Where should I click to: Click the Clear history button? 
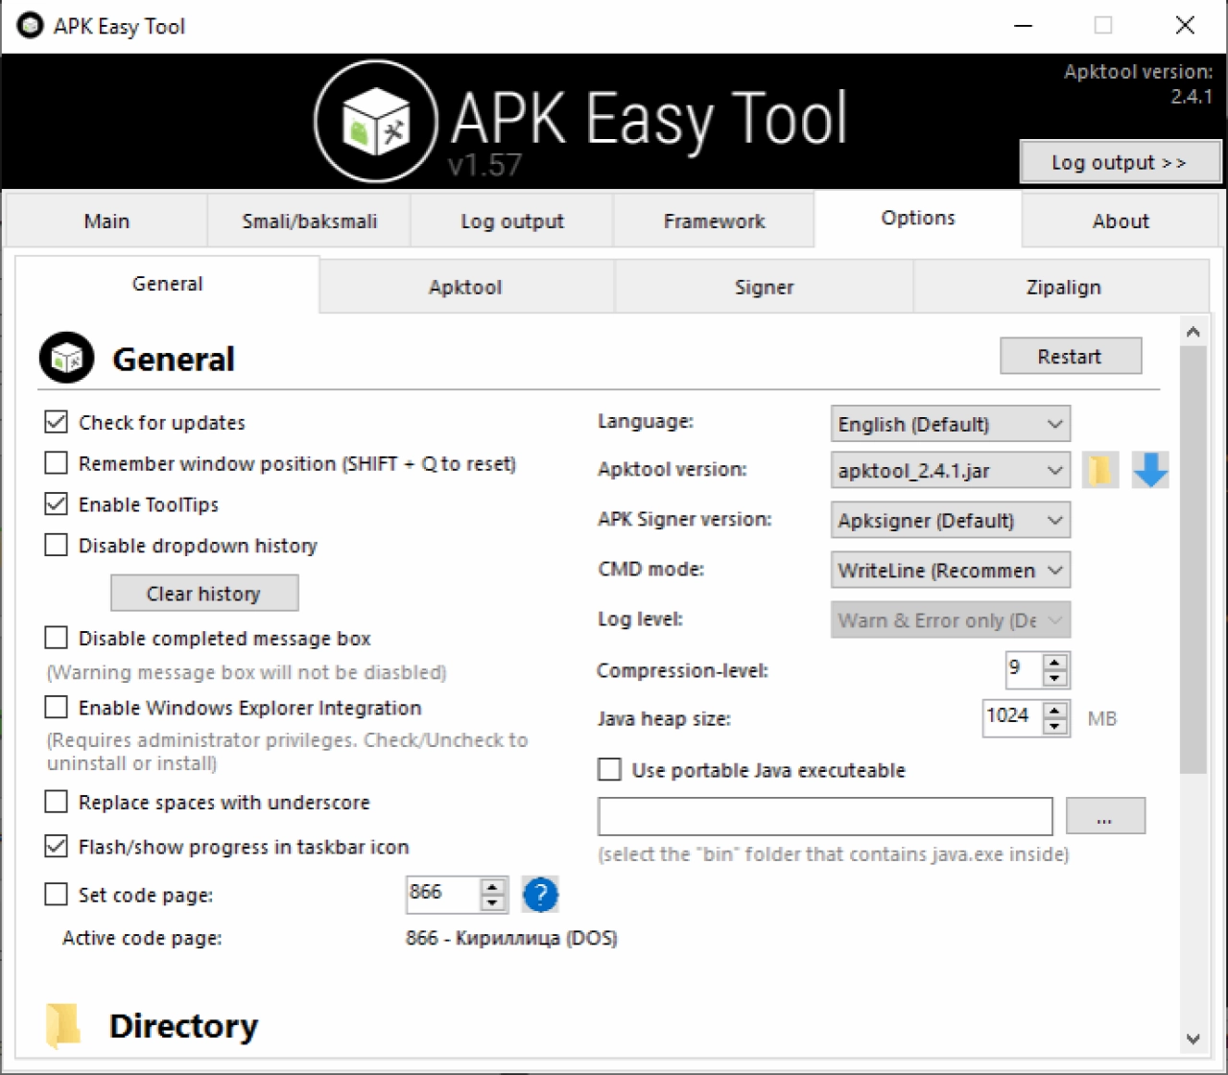point(204,593)
